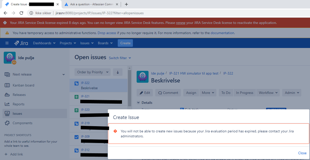Image resolution: width=310 pixels, height=160 pixels.
Task: Open the Projects dropdown menu
Action: [68, 43]
